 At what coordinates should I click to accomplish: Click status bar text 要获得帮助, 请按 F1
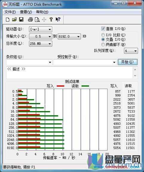19,167
